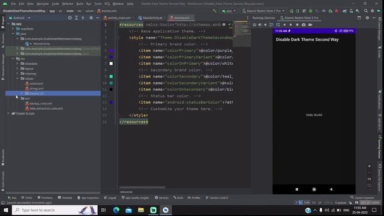Open the Xiaomi Redmi Note 5 Pro device dropdown
The height and width of the screenshot is (216, 384).
[x=263, y=11]
